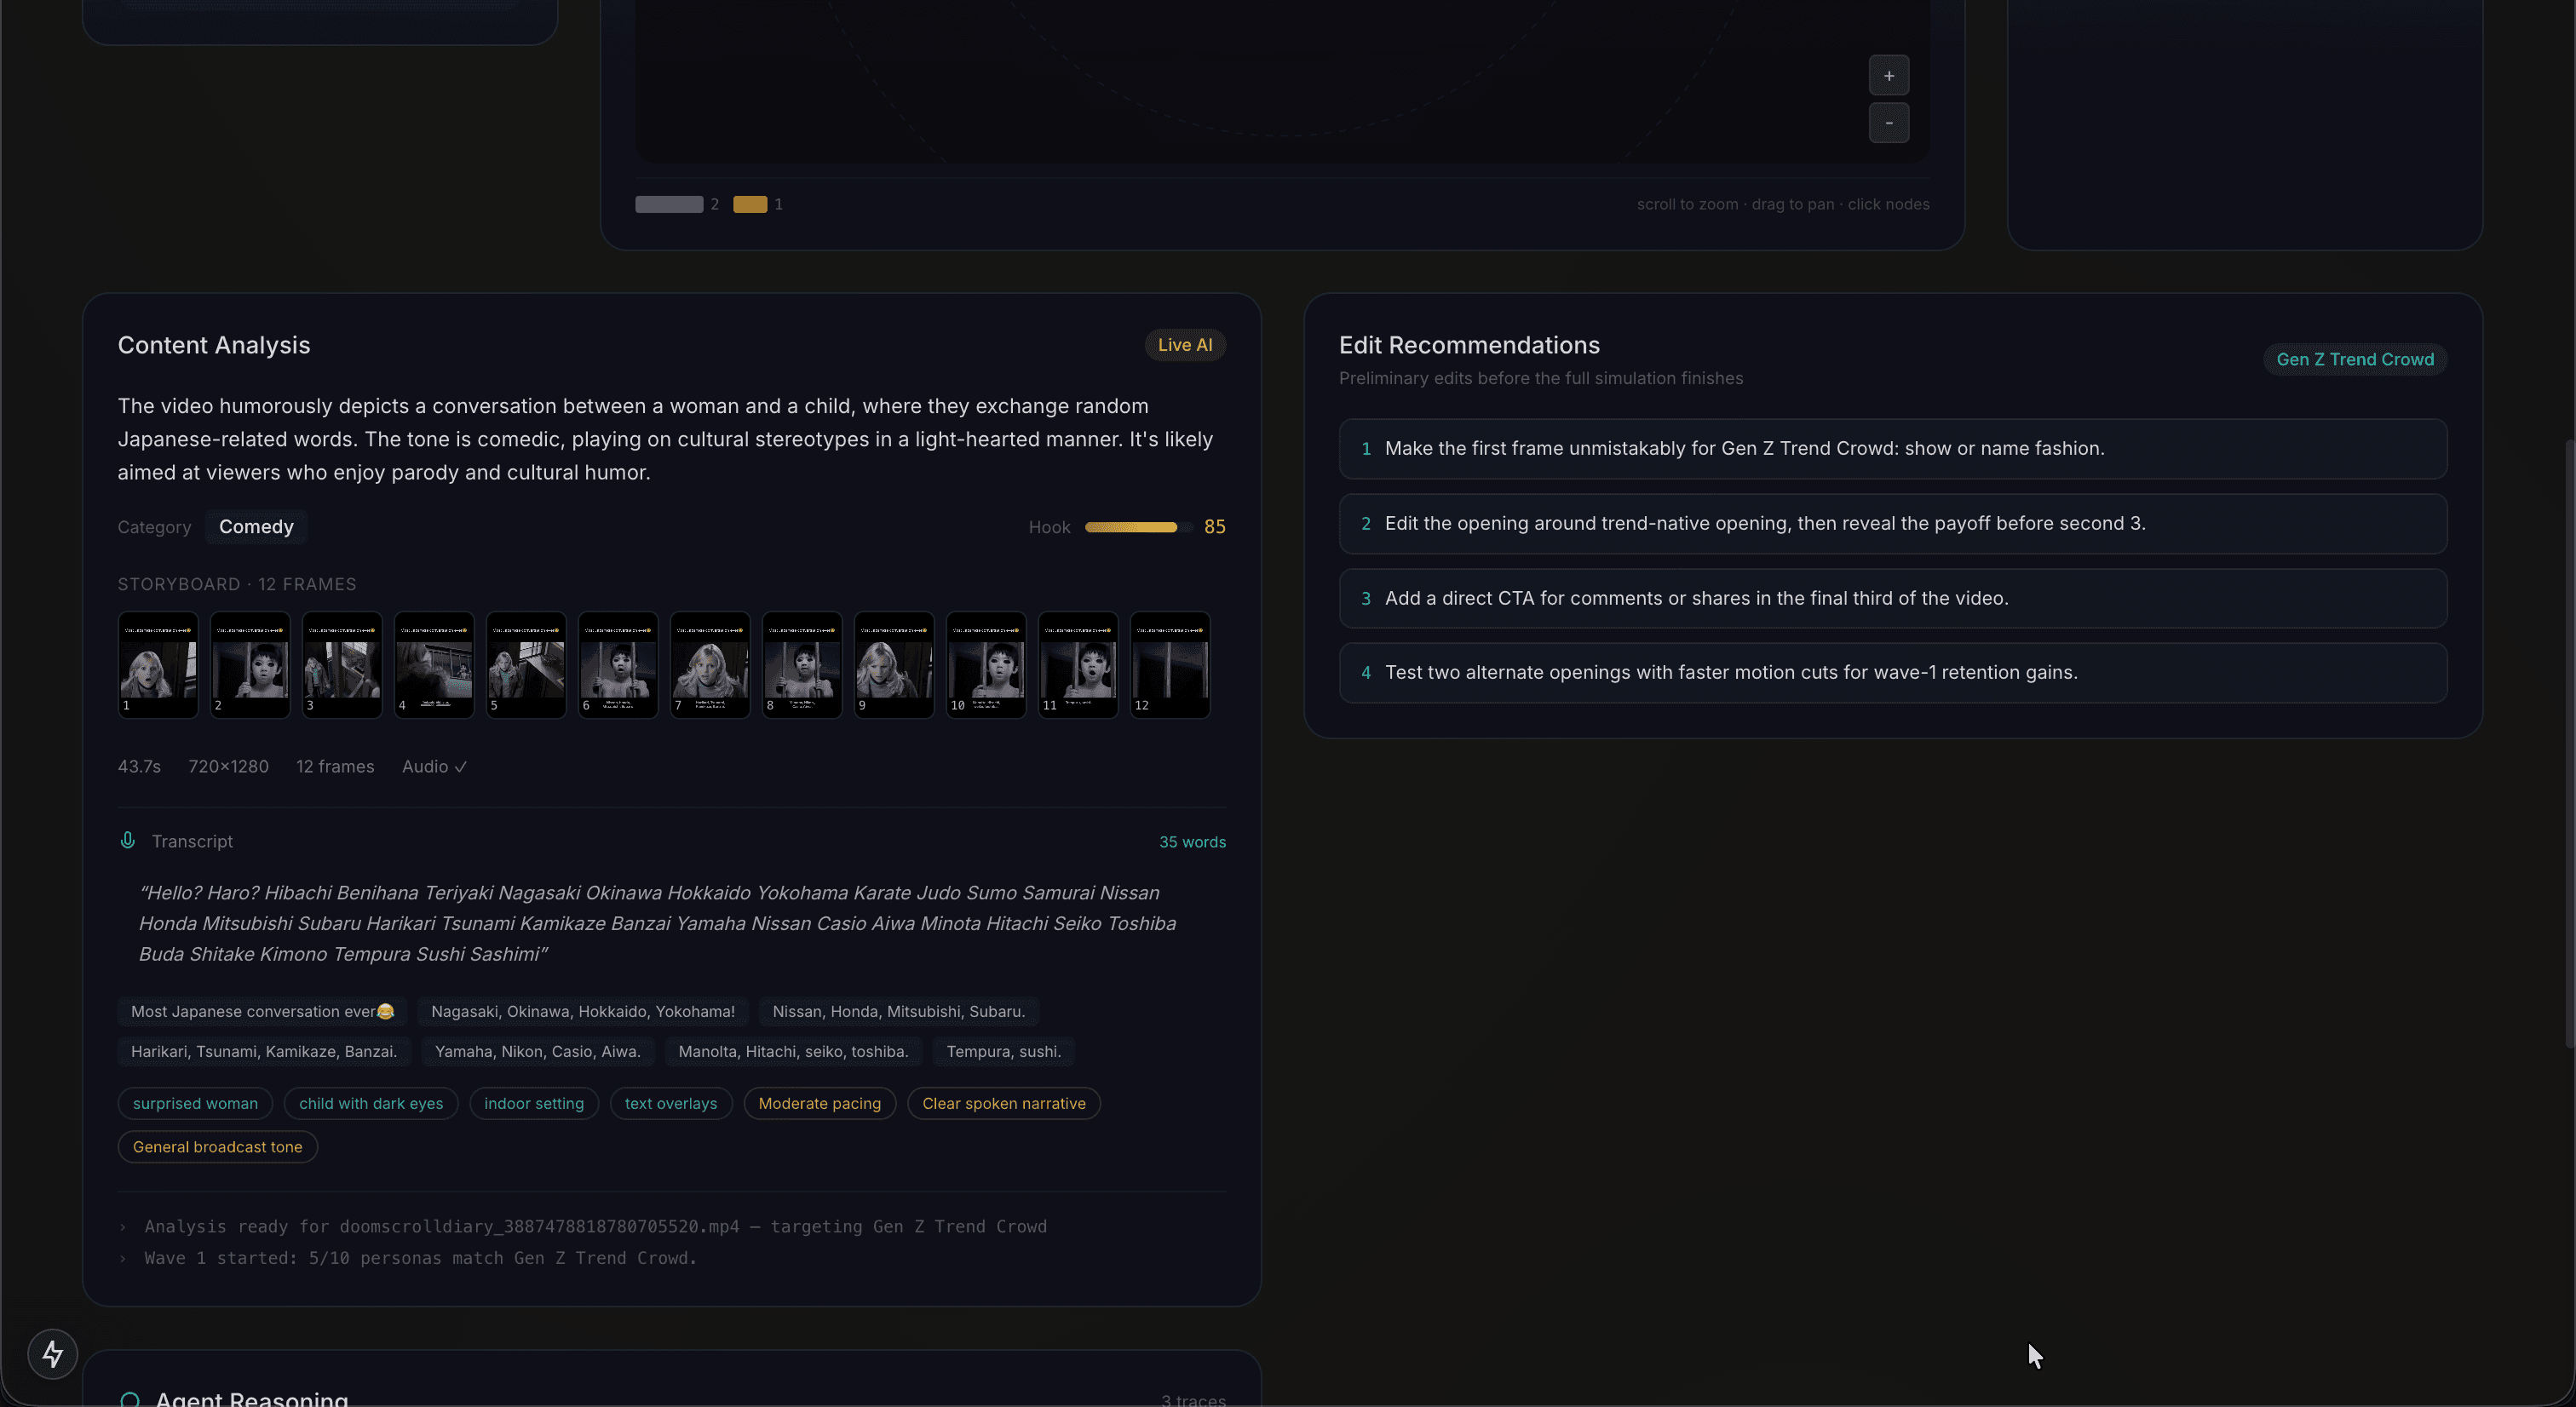Open storyboard frame 10 thumbnail
Image resolution: width=2576 pixels, height=1407 pixels.
[x=986, y=664]
